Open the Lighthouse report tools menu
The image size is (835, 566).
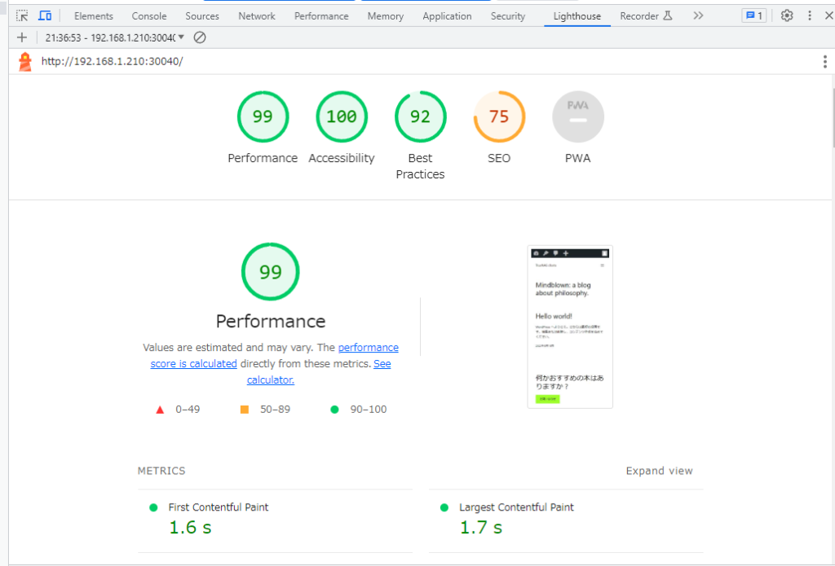[825, 62]
